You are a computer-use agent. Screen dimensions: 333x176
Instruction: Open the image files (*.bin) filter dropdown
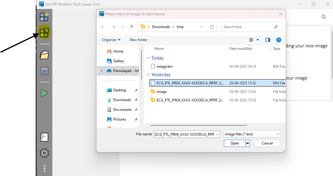click(251, 134)
